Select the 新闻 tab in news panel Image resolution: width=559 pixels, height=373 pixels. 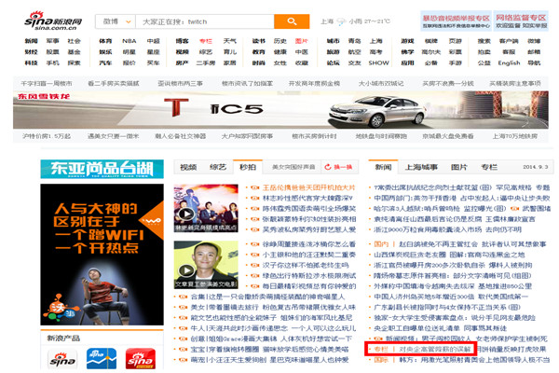coord(383,167)
